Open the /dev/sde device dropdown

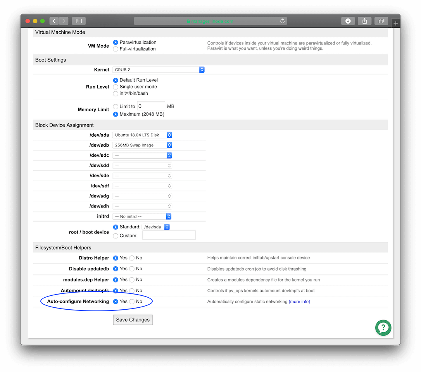(142, 176)
